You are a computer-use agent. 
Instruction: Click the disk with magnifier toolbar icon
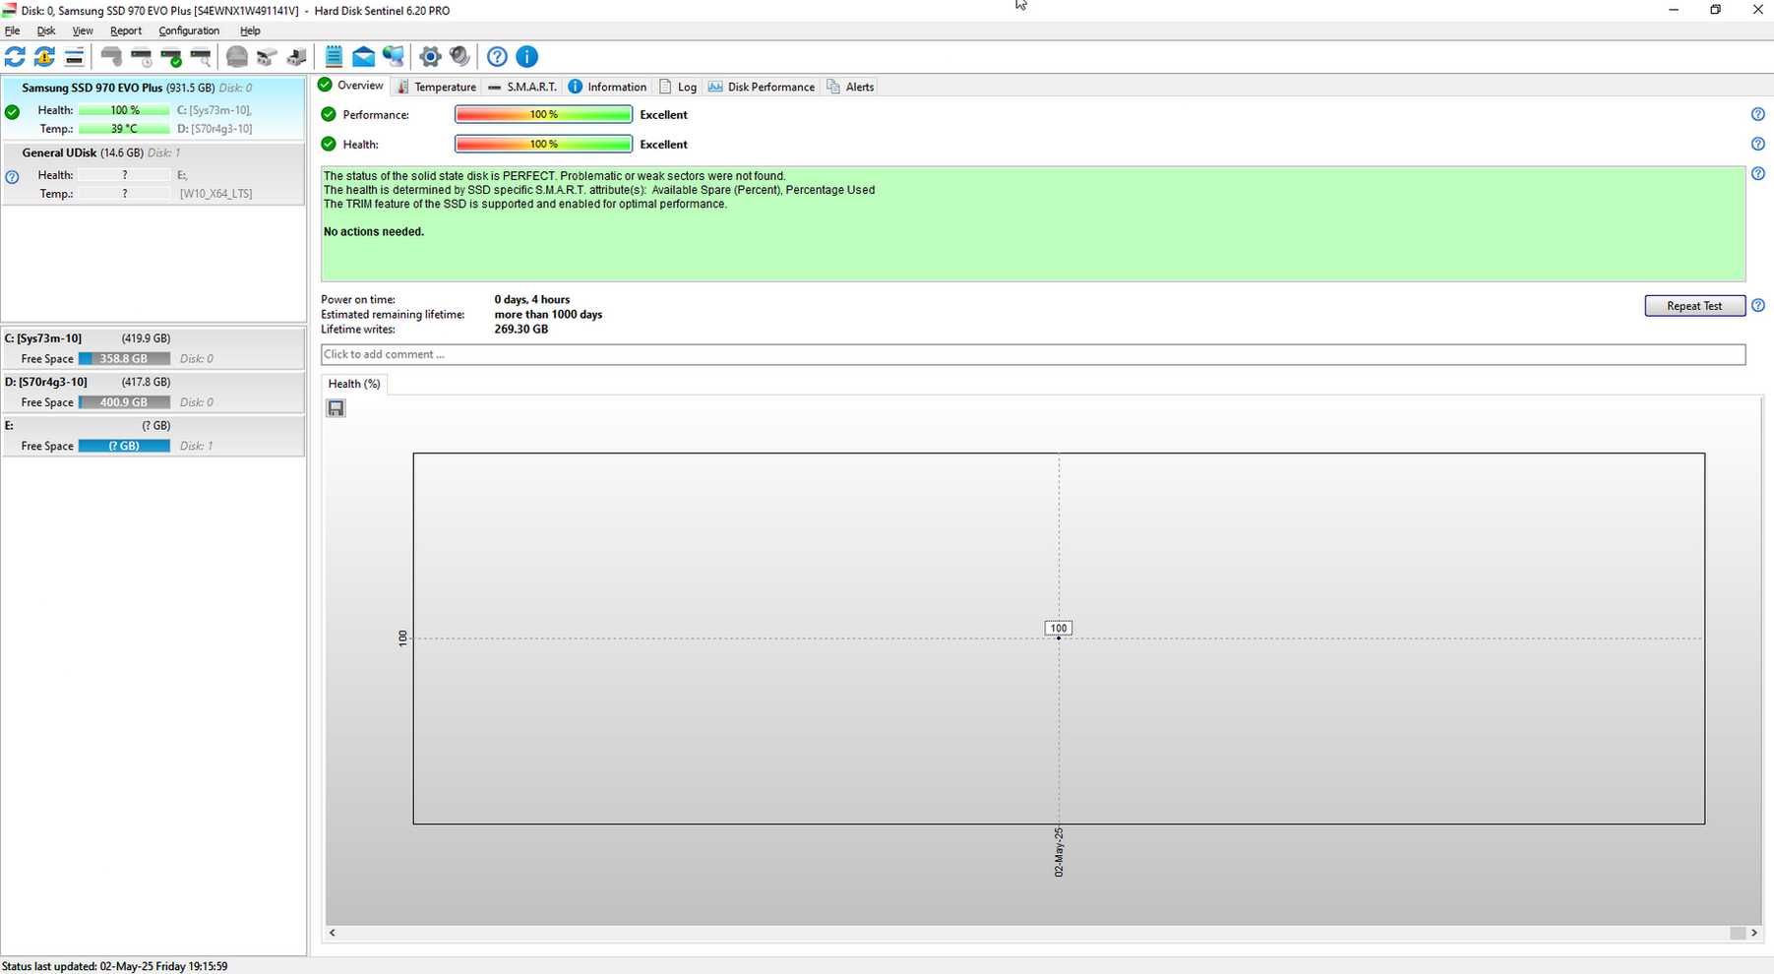(x=201, y=57)
